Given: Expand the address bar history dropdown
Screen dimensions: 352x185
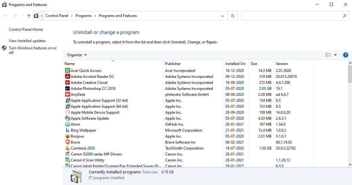Looking at the screenshot, I should [x=222, y=16].
